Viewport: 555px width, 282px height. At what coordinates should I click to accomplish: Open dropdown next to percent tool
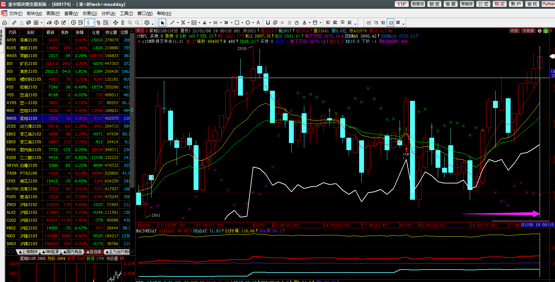188,23
